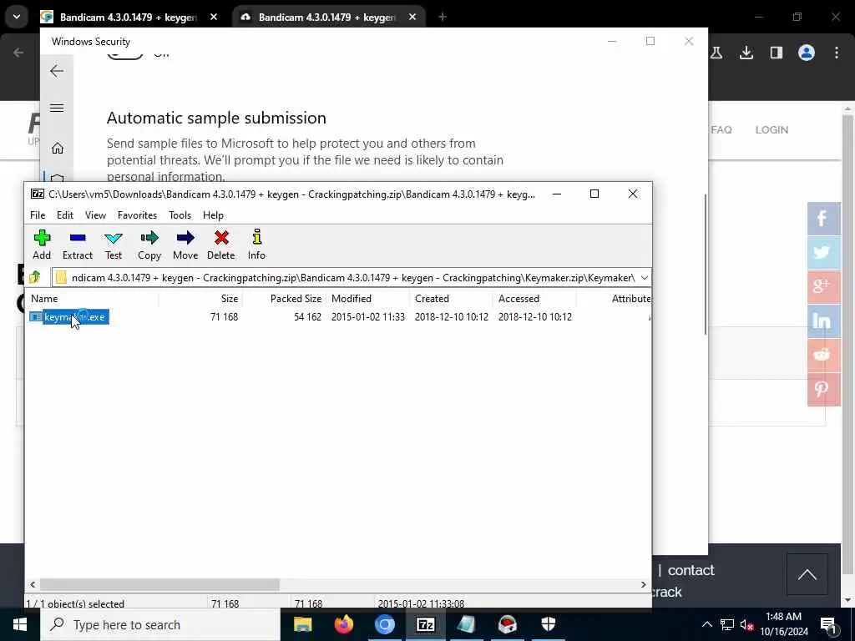The width and height of the screenshot is (855, 641).
Task: Open the LOGIN link on webpage
Action: coord(772,129)
